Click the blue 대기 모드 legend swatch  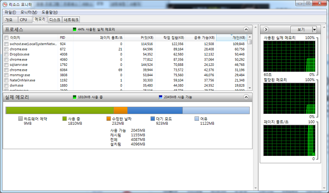coord(153,119)
